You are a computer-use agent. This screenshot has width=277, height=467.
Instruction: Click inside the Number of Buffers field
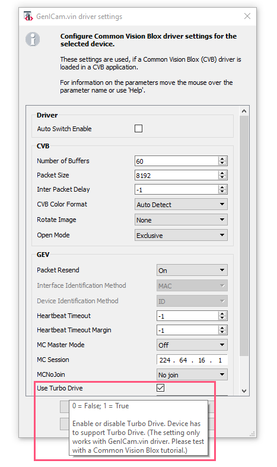coord(176,161)
